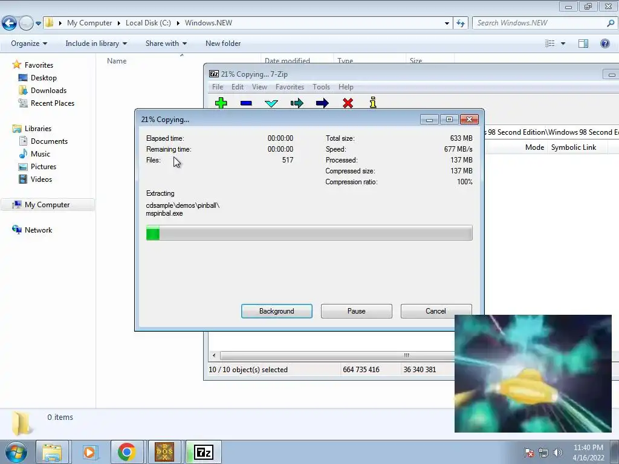Select Downloads in the navigation pane
The width and height of the screenshot is (619, 464).
coord(48,91)
